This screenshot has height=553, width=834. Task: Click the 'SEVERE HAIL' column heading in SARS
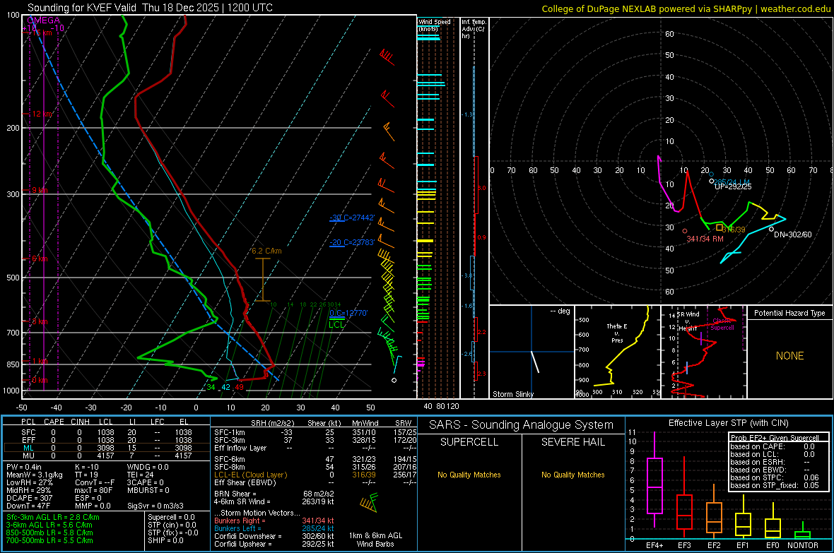tap(572, 442)
